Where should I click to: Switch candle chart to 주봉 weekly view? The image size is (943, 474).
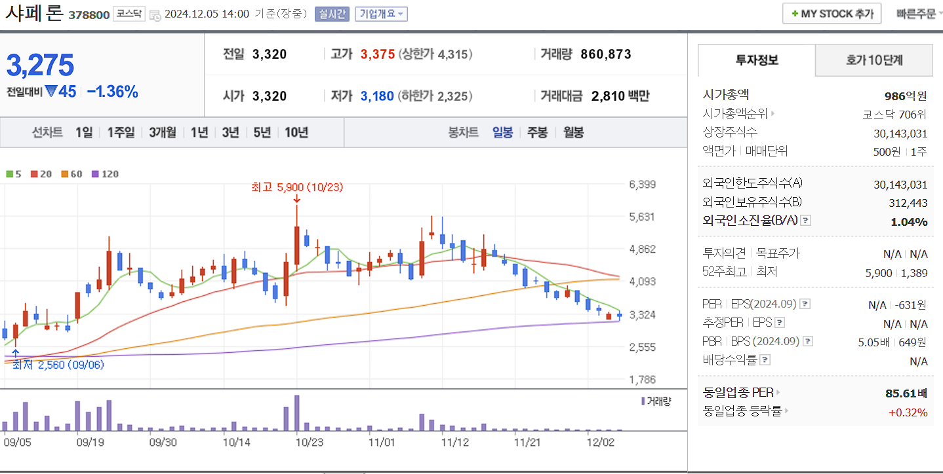tap(538, 132)
